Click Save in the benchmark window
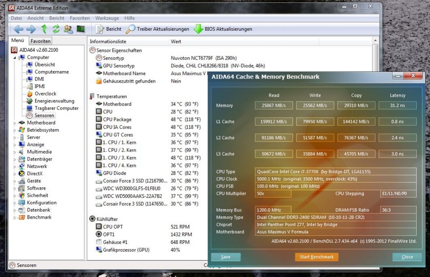The width and height of the screenshot is (430, 277). [226, 257]
